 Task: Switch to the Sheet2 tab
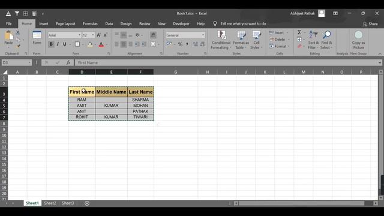tap(50, 203)
